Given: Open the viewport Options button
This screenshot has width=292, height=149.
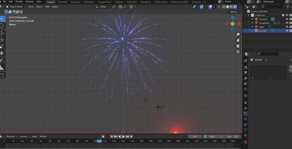Looking at the screenshot, I should coord(235,12).
